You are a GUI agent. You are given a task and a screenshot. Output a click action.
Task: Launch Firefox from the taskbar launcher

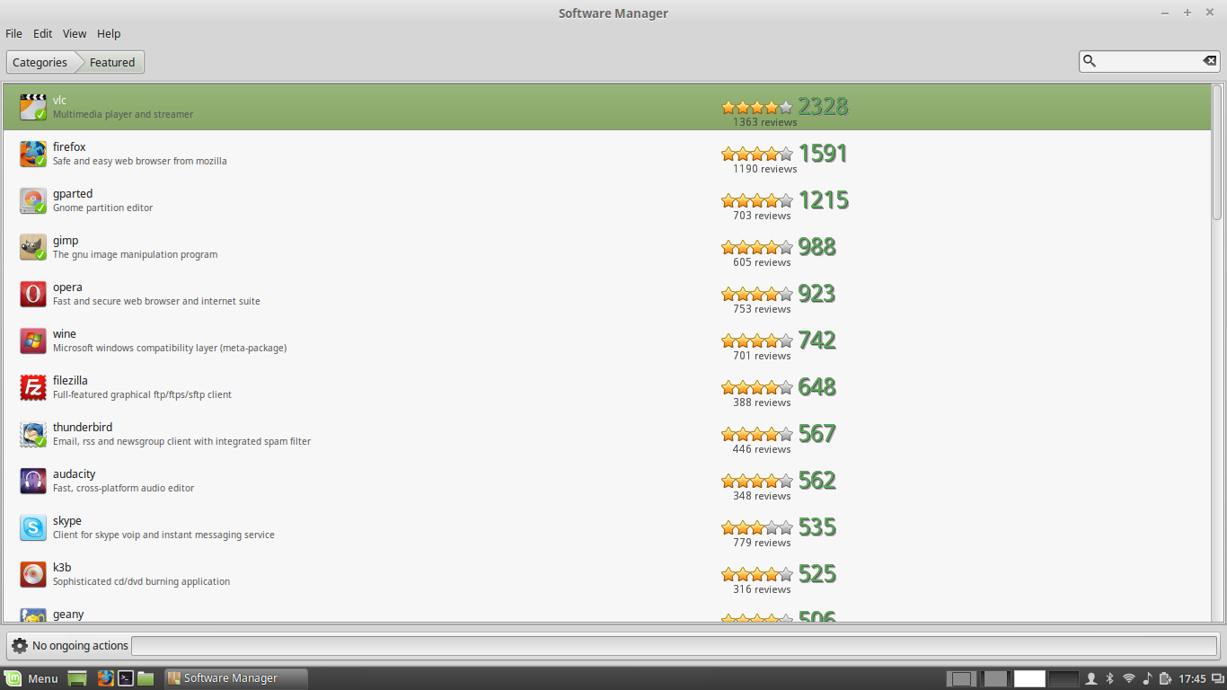(106, 678)
